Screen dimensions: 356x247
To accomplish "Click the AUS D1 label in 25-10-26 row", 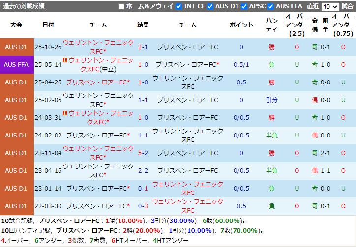I will pos(17,47).
